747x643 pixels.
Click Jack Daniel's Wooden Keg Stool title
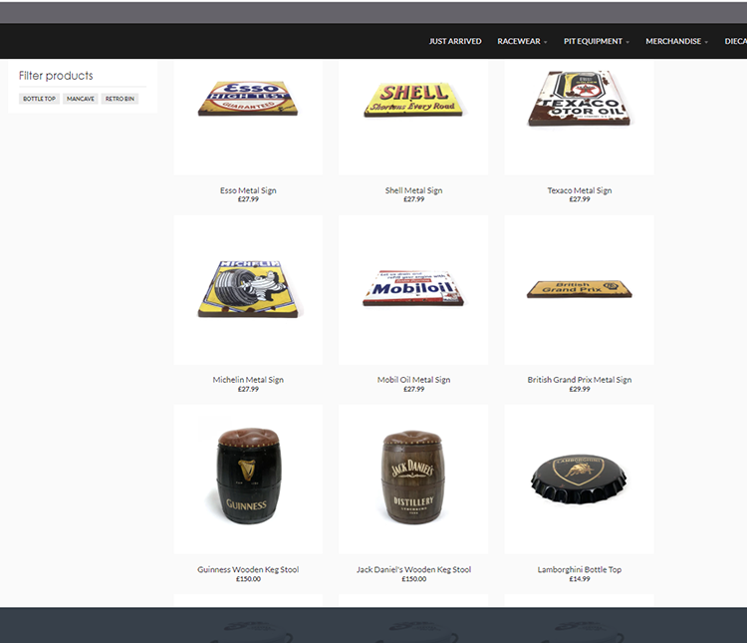point(413,569)
